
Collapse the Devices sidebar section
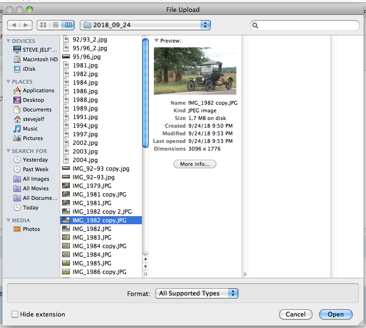[x=8, y=41]
